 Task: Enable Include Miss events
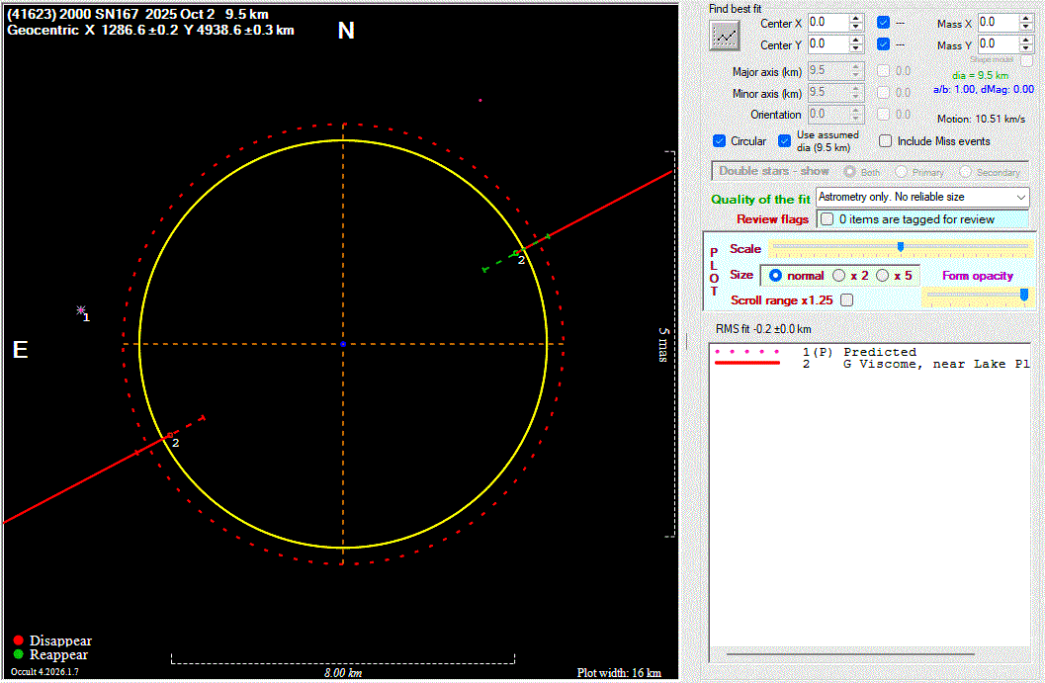[x=886, y=141]
